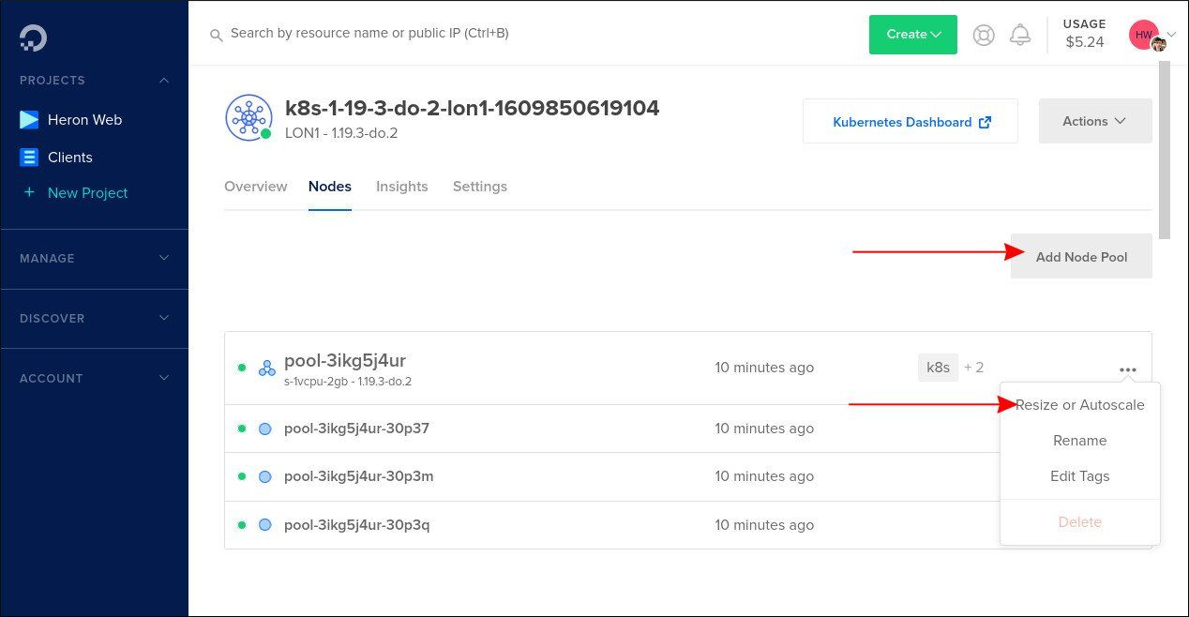1189x617 pixels.
Task: Click the node pool icon beside pool-3ikg5j4ur
Action: (266, 368)
